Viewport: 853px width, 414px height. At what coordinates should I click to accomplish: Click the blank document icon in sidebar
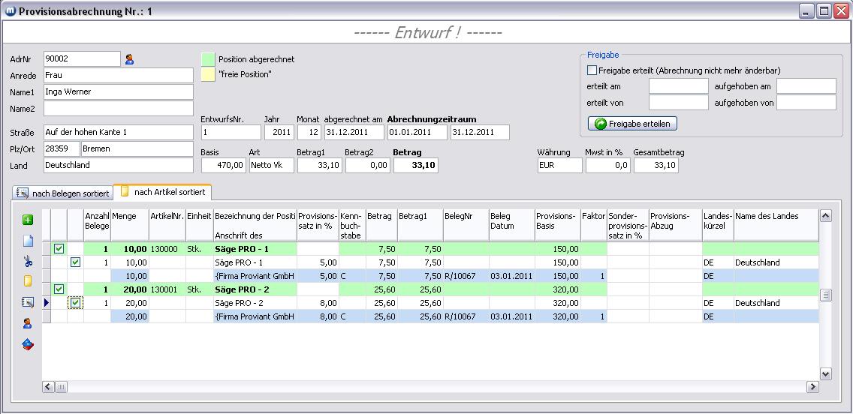pos(29,241)
